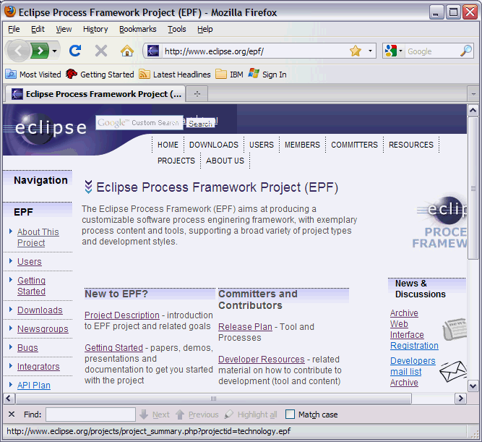This screenshot has width=482, height=442.
Task: Open the IBM bookmarks folder
Action: [229, 75]
